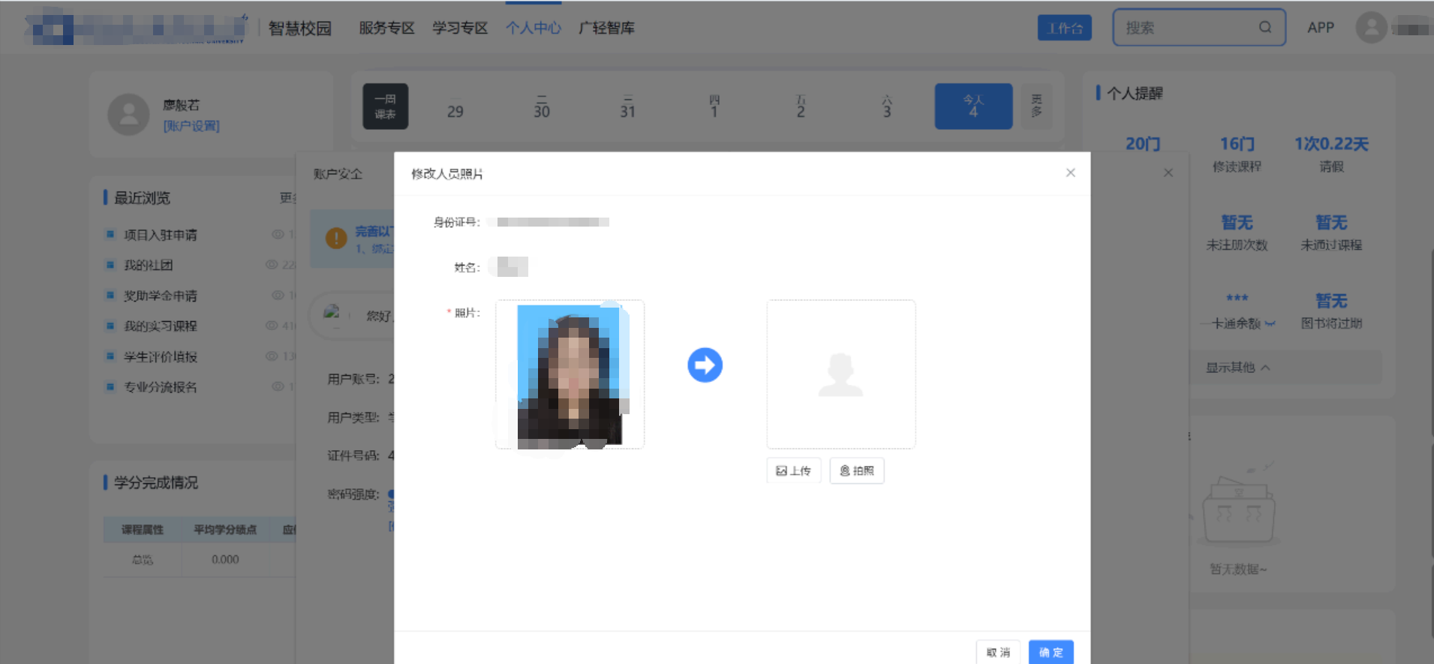Viewport: 1434px width, 664px height.
Task: Click the search magnifier icon
Action: coord(1265,28)
